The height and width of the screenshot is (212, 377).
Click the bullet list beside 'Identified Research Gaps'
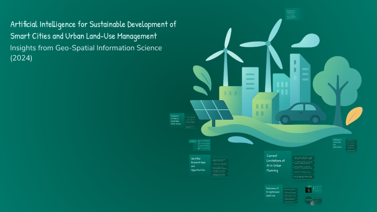220,168
